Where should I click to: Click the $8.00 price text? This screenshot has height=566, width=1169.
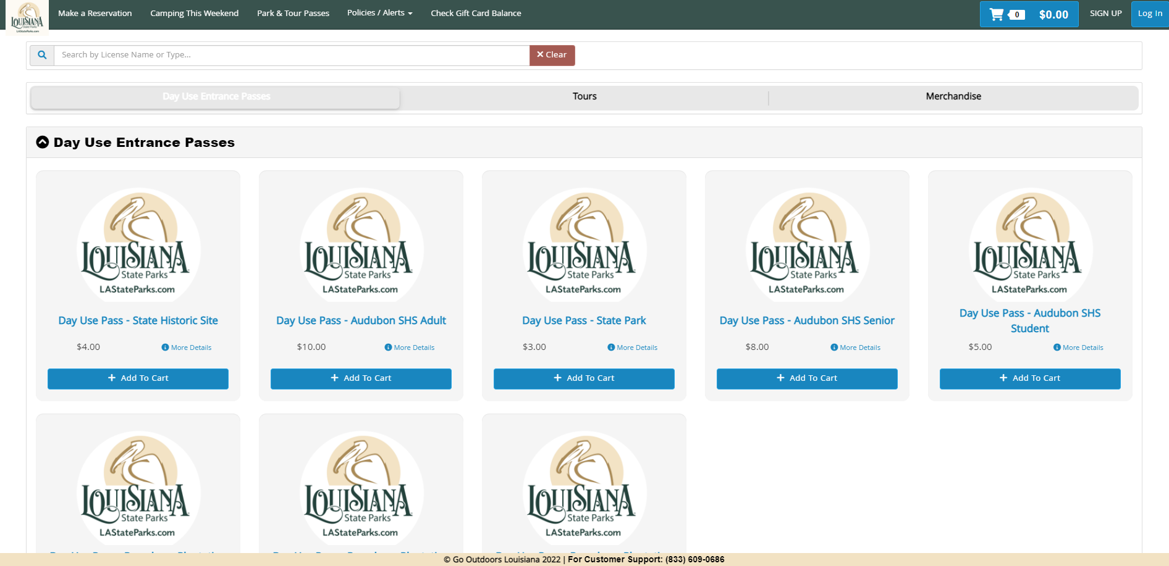point(758,347)
